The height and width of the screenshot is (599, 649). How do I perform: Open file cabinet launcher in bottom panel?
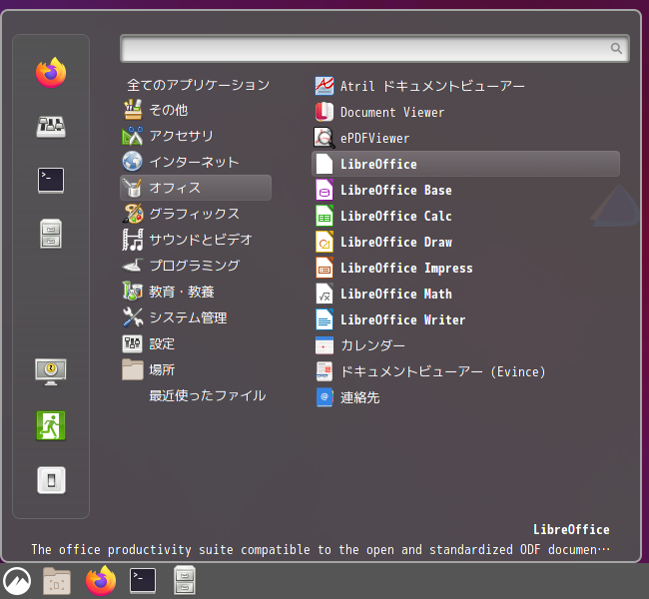click(185, 581)
